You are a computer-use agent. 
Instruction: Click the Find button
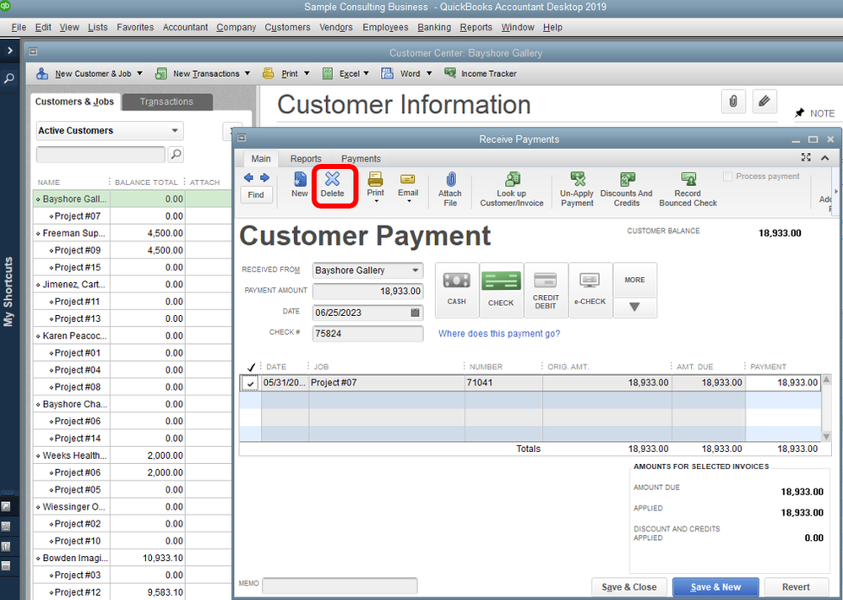pos(256,194)
